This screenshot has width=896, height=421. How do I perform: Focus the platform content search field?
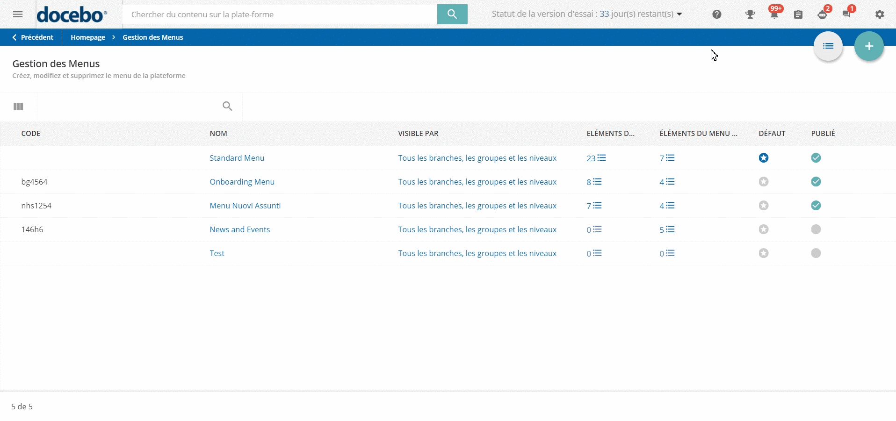pyautogui.click(x=280, y=14)
